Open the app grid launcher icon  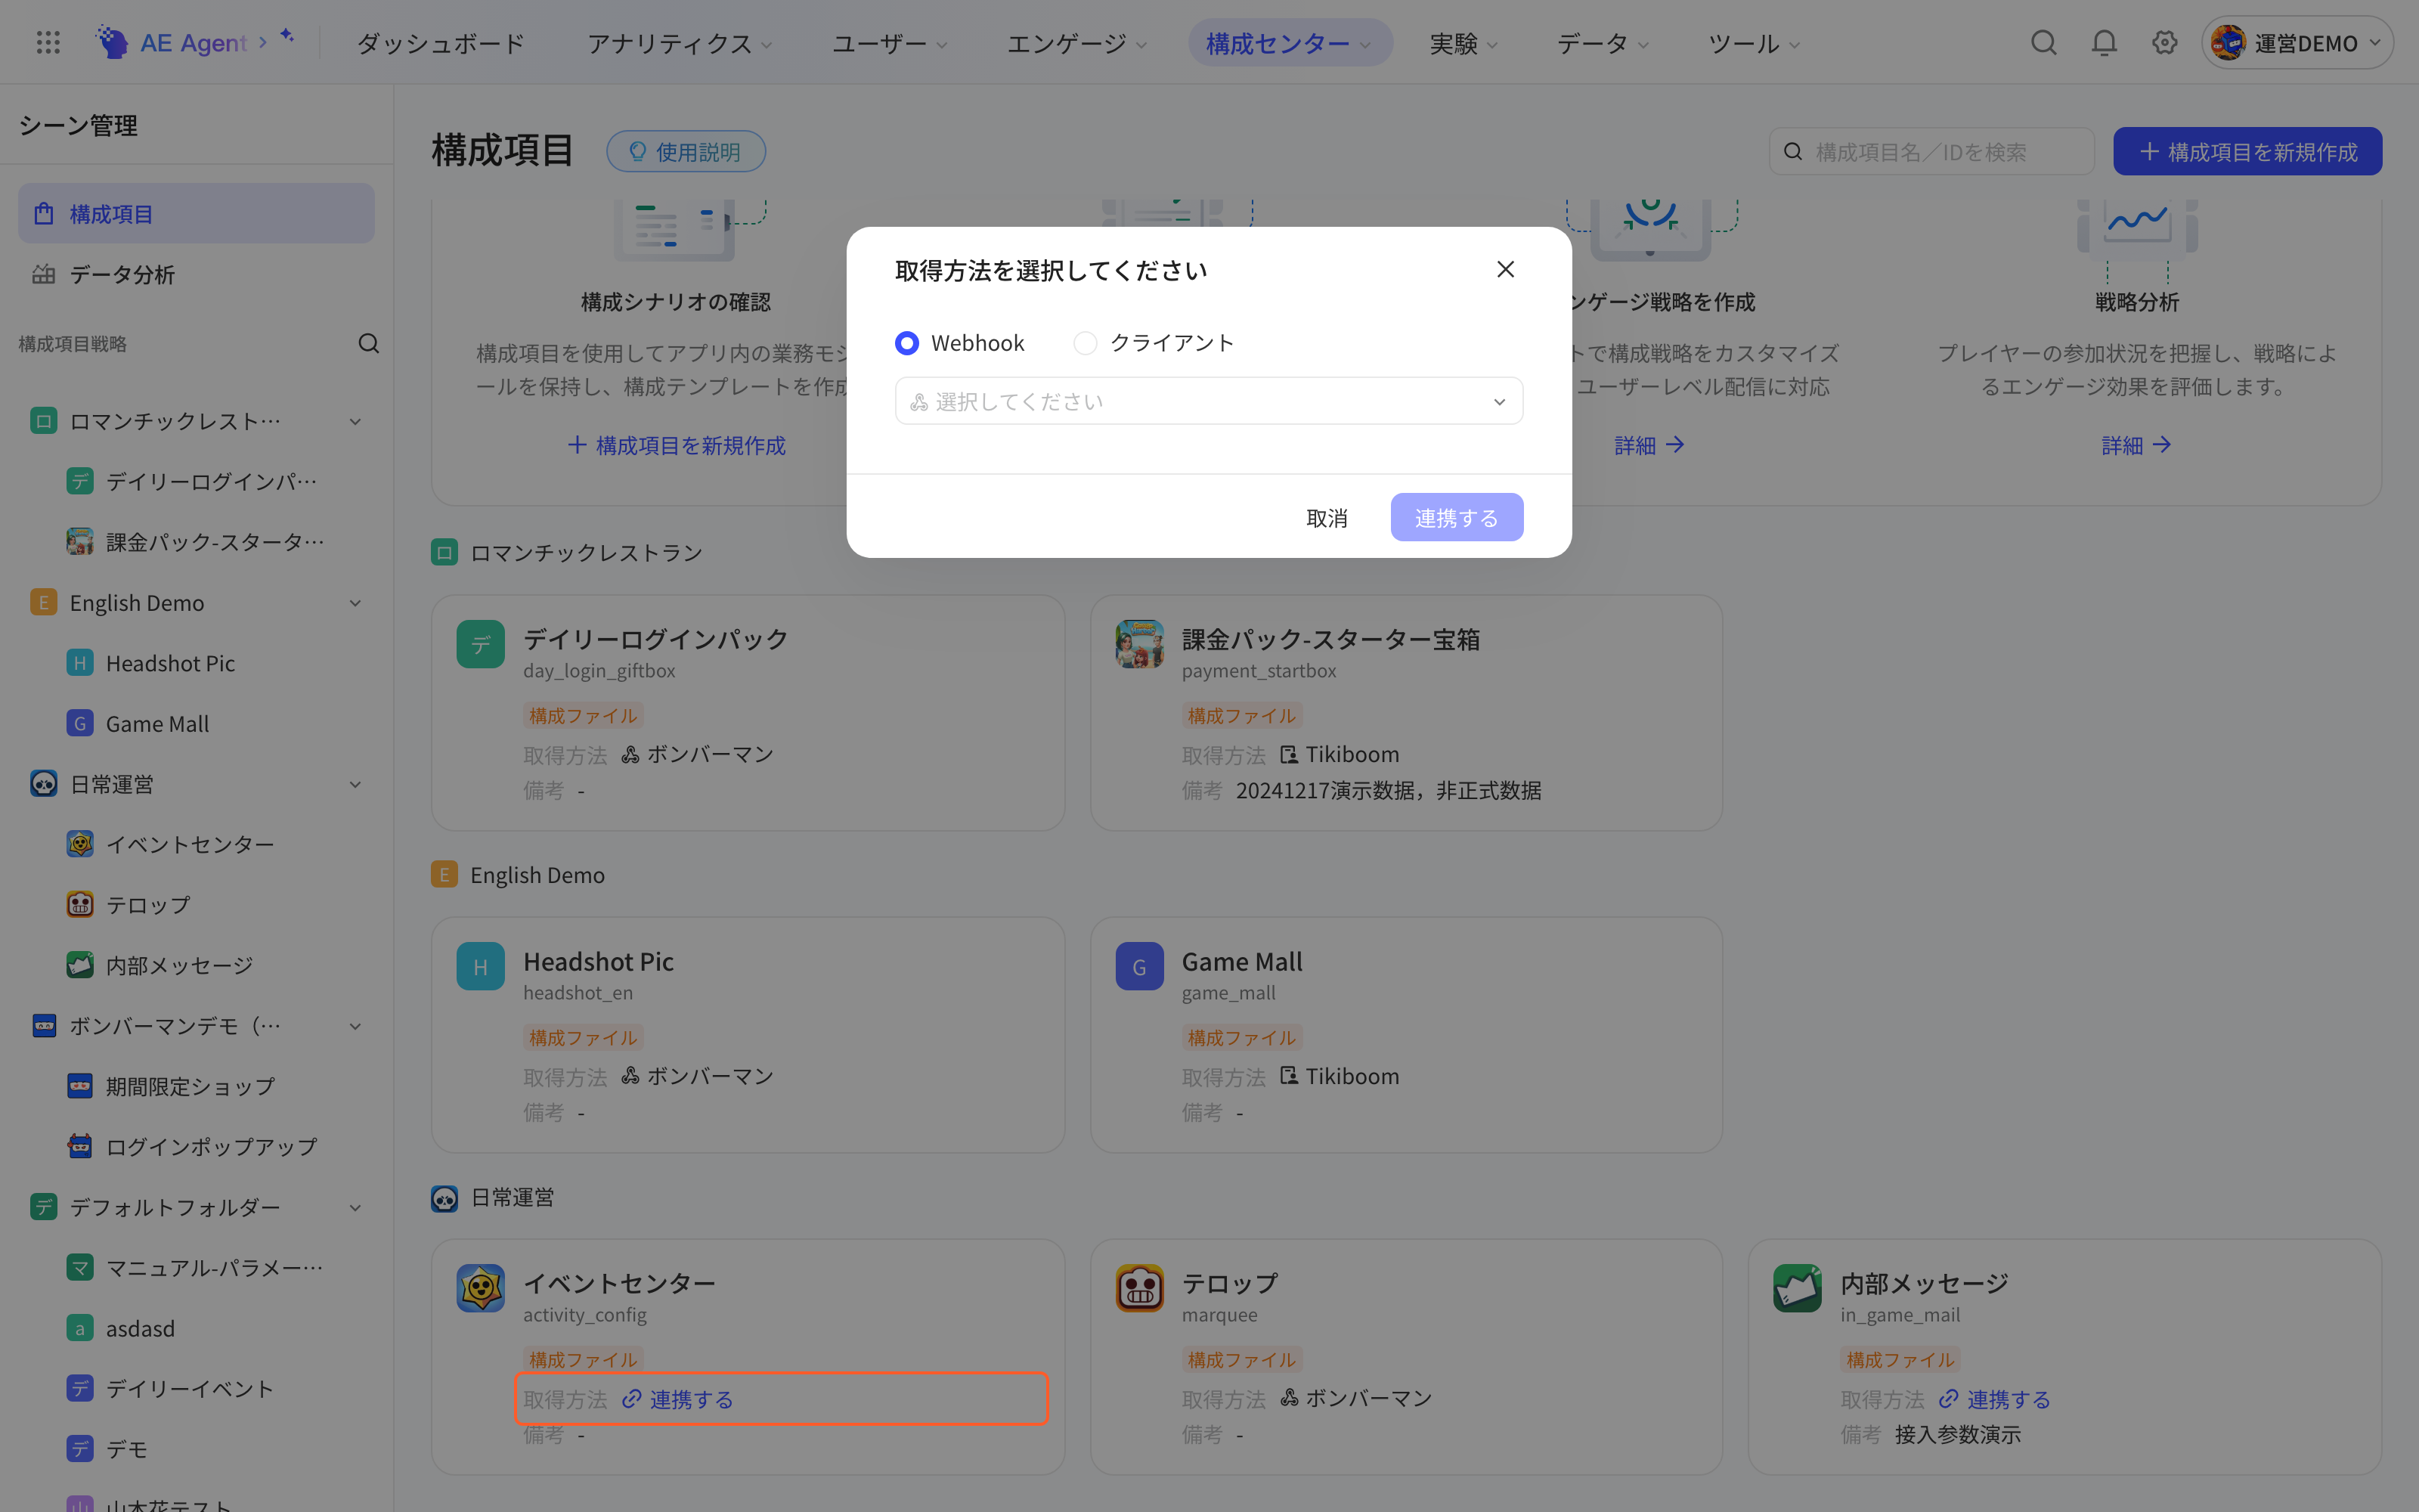tap(48, 42)
